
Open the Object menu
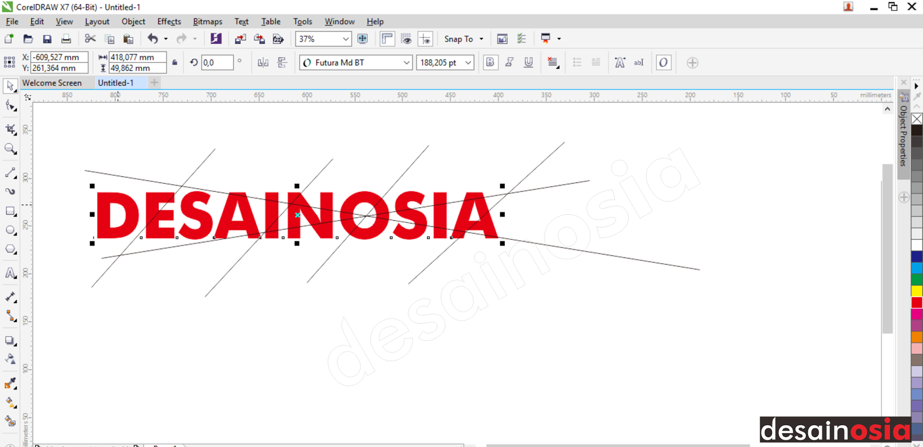click(x=133, y=21)
